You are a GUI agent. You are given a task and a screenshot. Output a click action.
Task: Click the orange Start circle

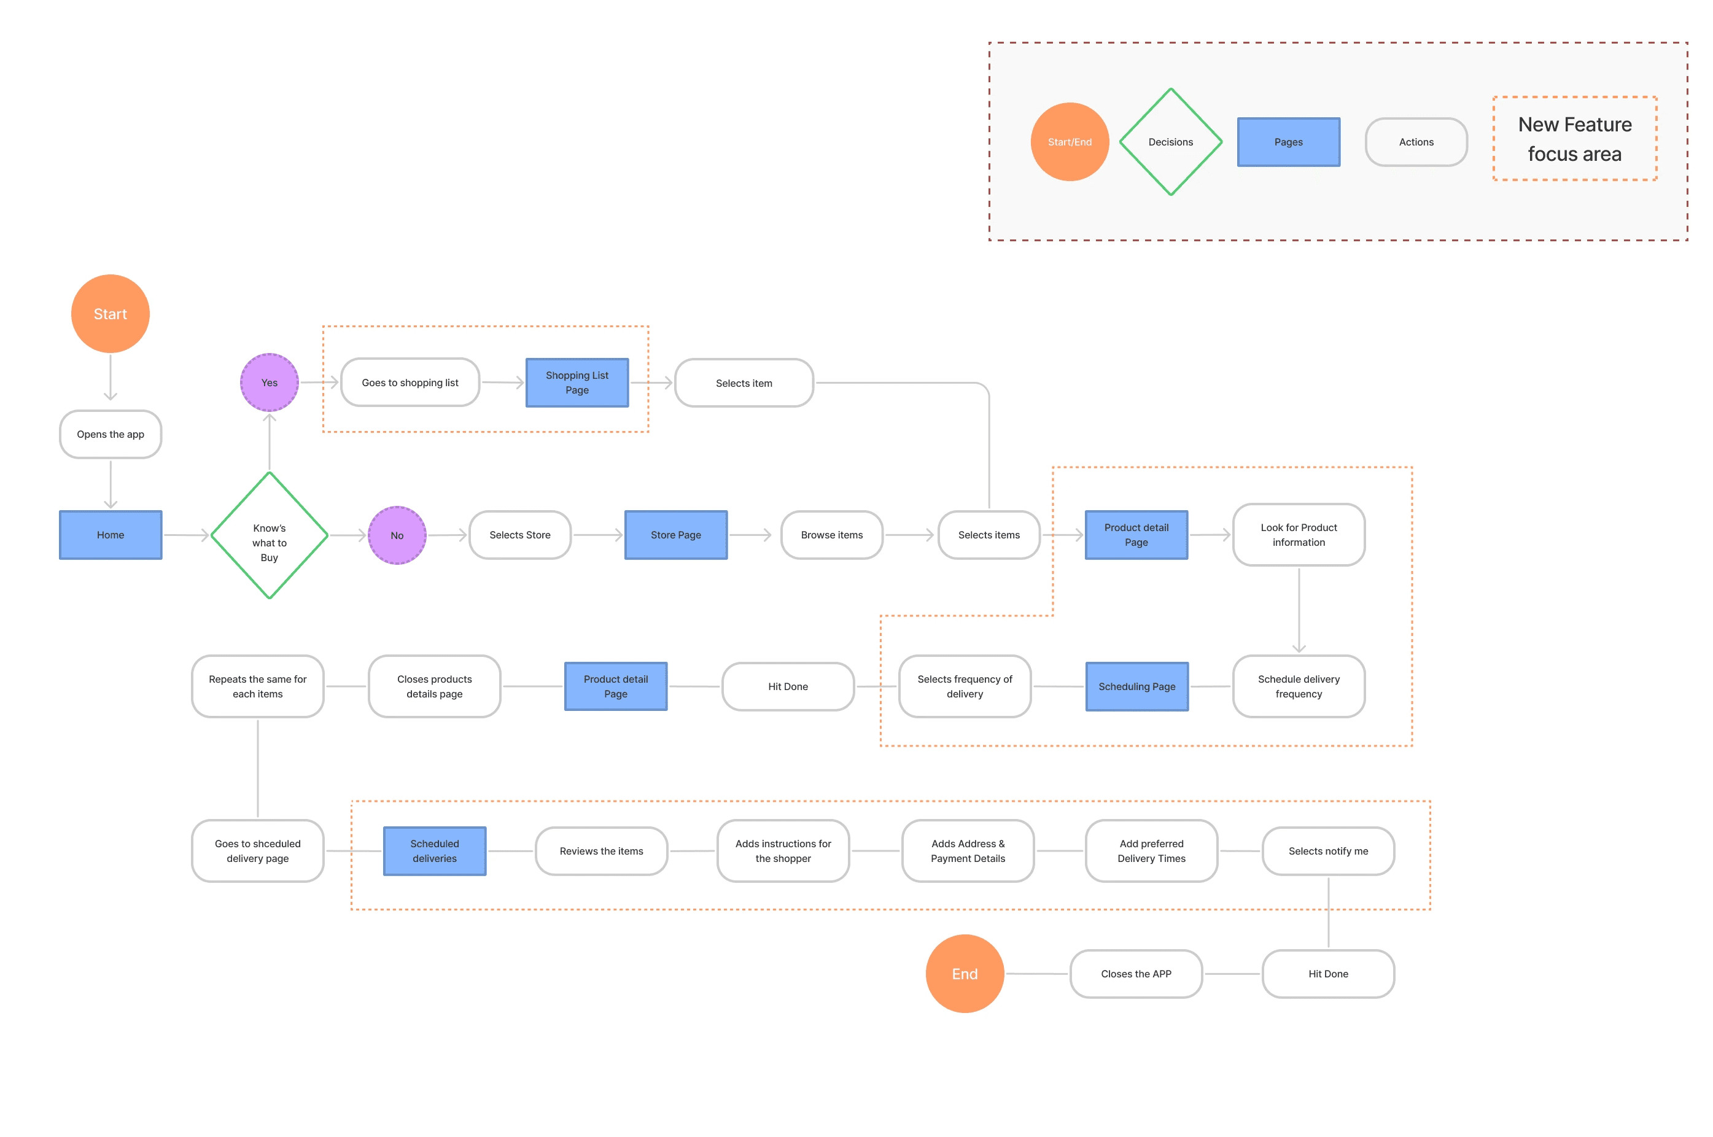111,313
